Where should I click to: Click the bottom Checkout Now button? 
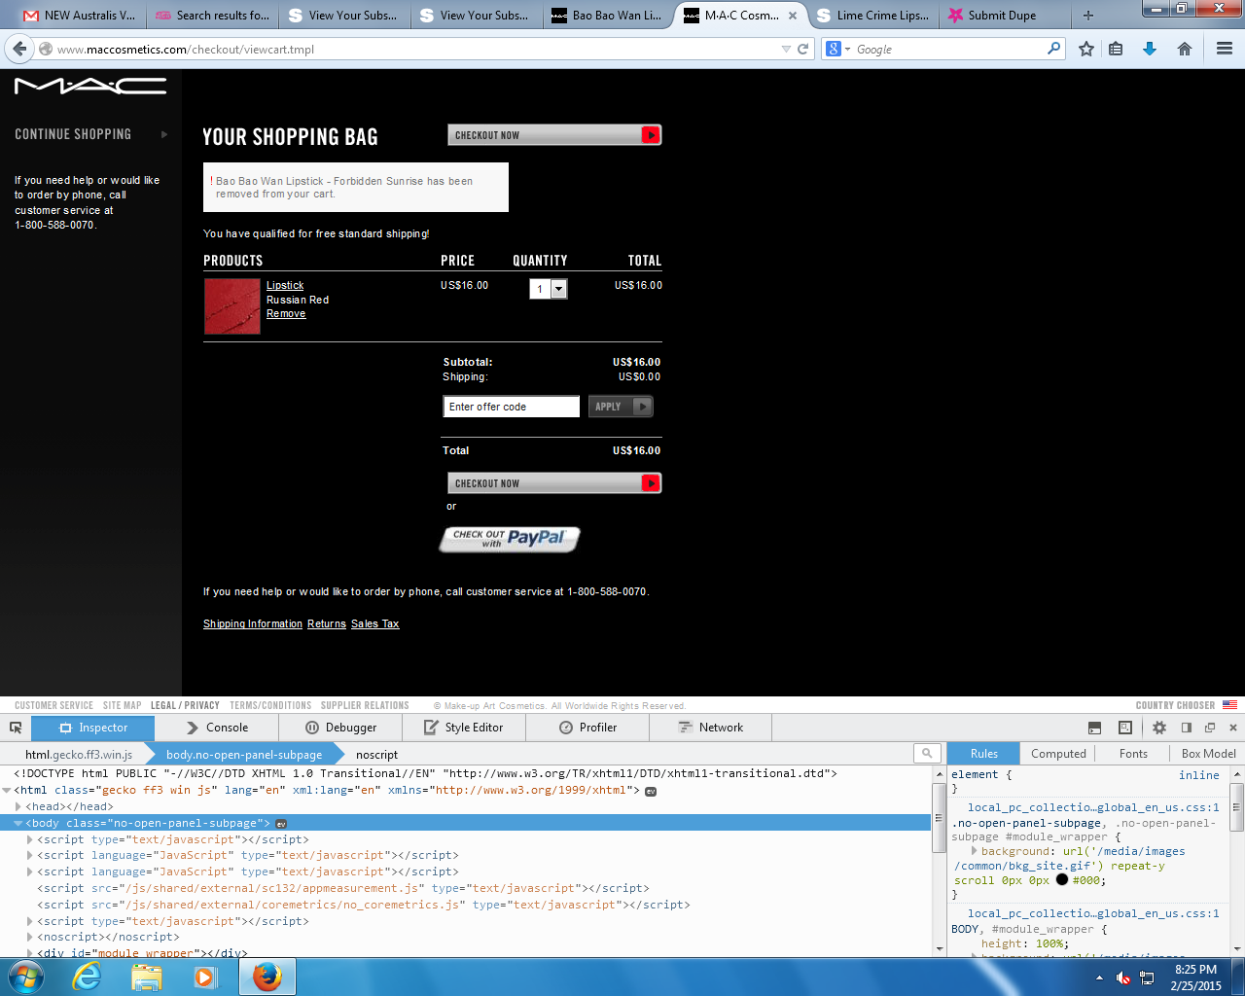click(x=554, y=483)
